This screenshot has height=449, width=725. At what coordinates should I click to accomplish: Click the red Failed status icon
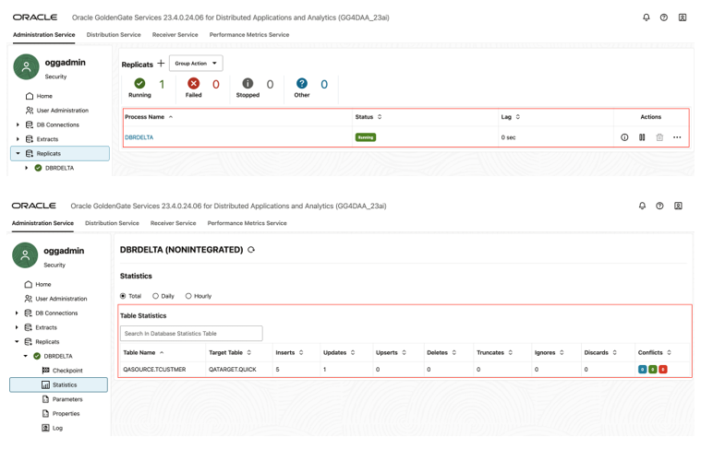coord(193,83)
